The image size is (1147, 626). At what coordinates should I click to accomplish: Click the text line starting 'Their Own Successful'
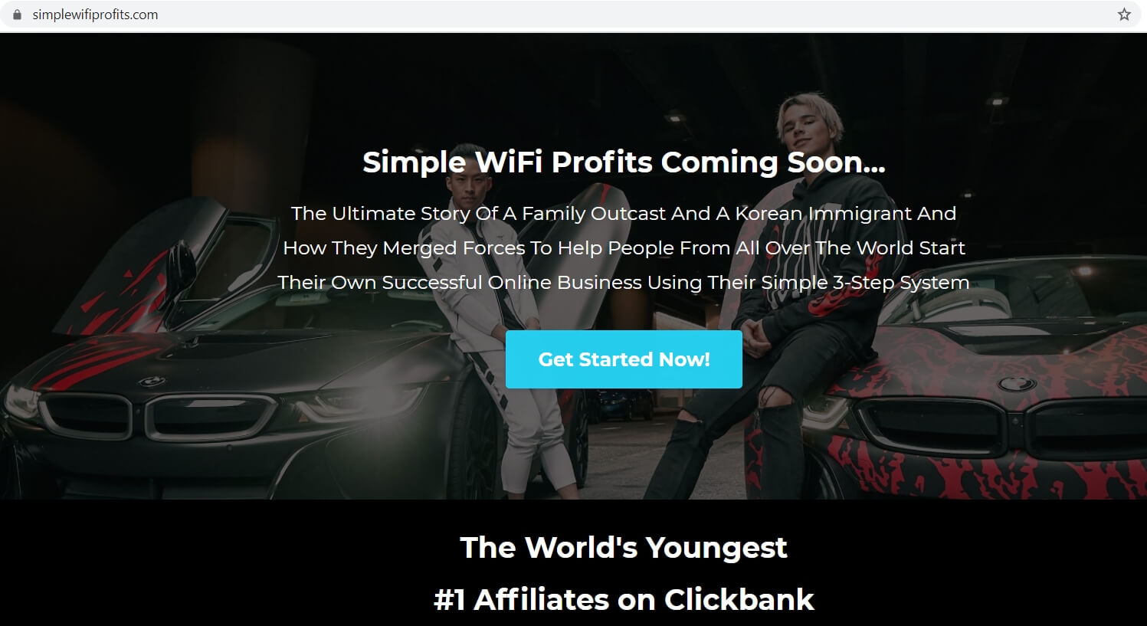point(624,283)
